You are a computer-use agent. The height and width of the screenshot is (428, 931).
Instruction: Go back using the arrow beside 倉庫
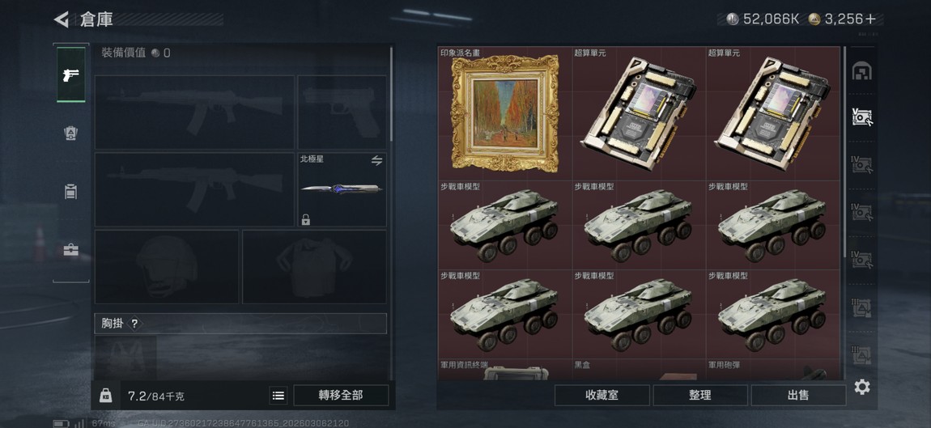point(62,19)
